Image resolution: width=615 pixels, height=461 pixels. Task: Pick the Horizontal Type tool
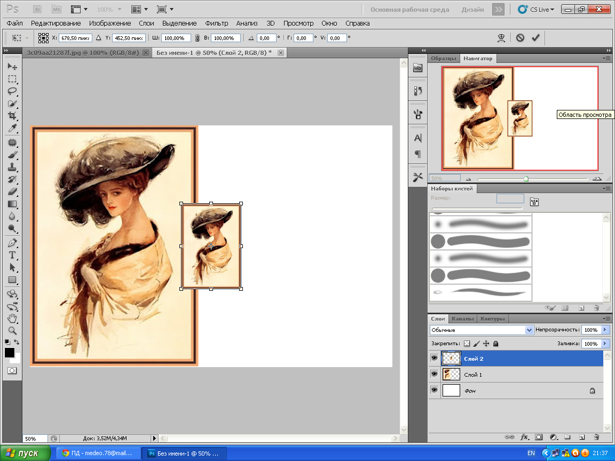tap(12, 255)
